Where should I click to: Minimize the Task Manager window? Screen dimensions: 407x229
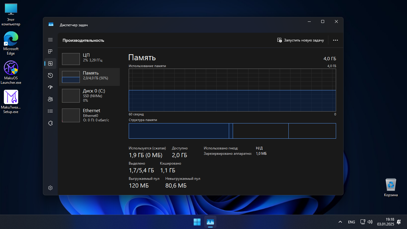coord(310,21)
